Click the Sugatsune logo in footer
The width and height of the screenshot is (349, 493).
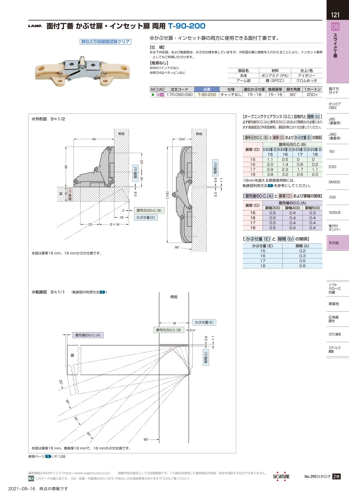[x=282, y=476]
